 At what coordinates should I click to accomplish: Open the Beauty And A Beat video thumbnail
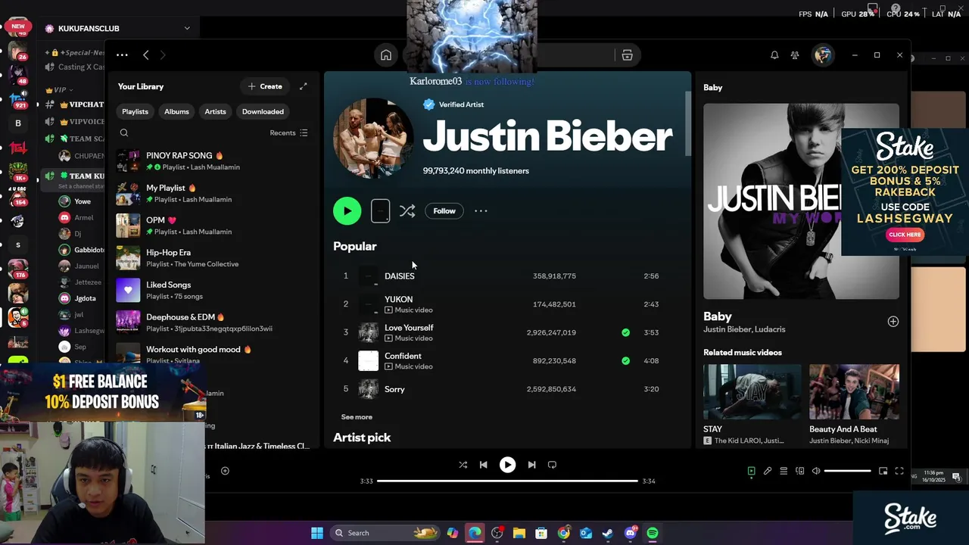pos(854,391)
